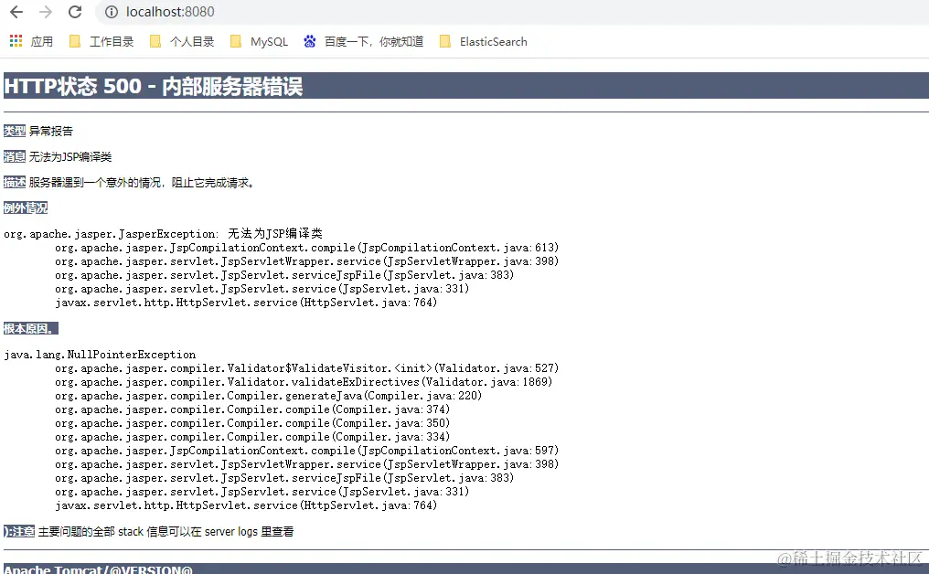Image resolution: width=929 pixels, height=574 pixels.
Task: Click the 无法为JSP编译类 message text
Action: point(70,156)
